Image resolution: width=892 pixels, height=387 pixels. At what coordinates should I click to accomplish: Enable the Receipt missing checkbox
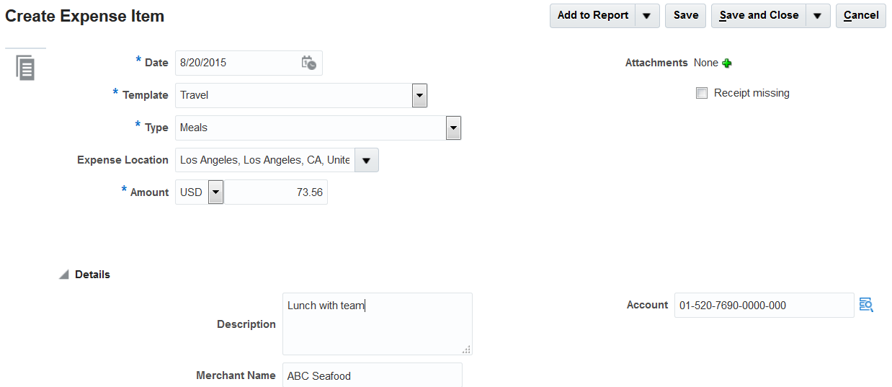point(702,93)
